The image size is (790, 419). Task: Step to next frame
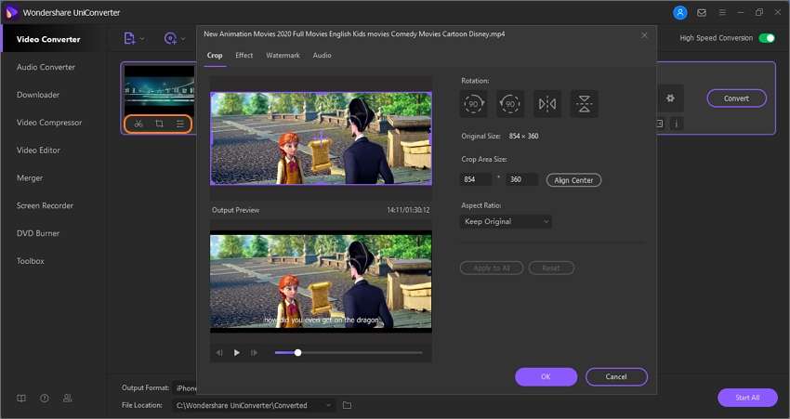click(254, 352)
